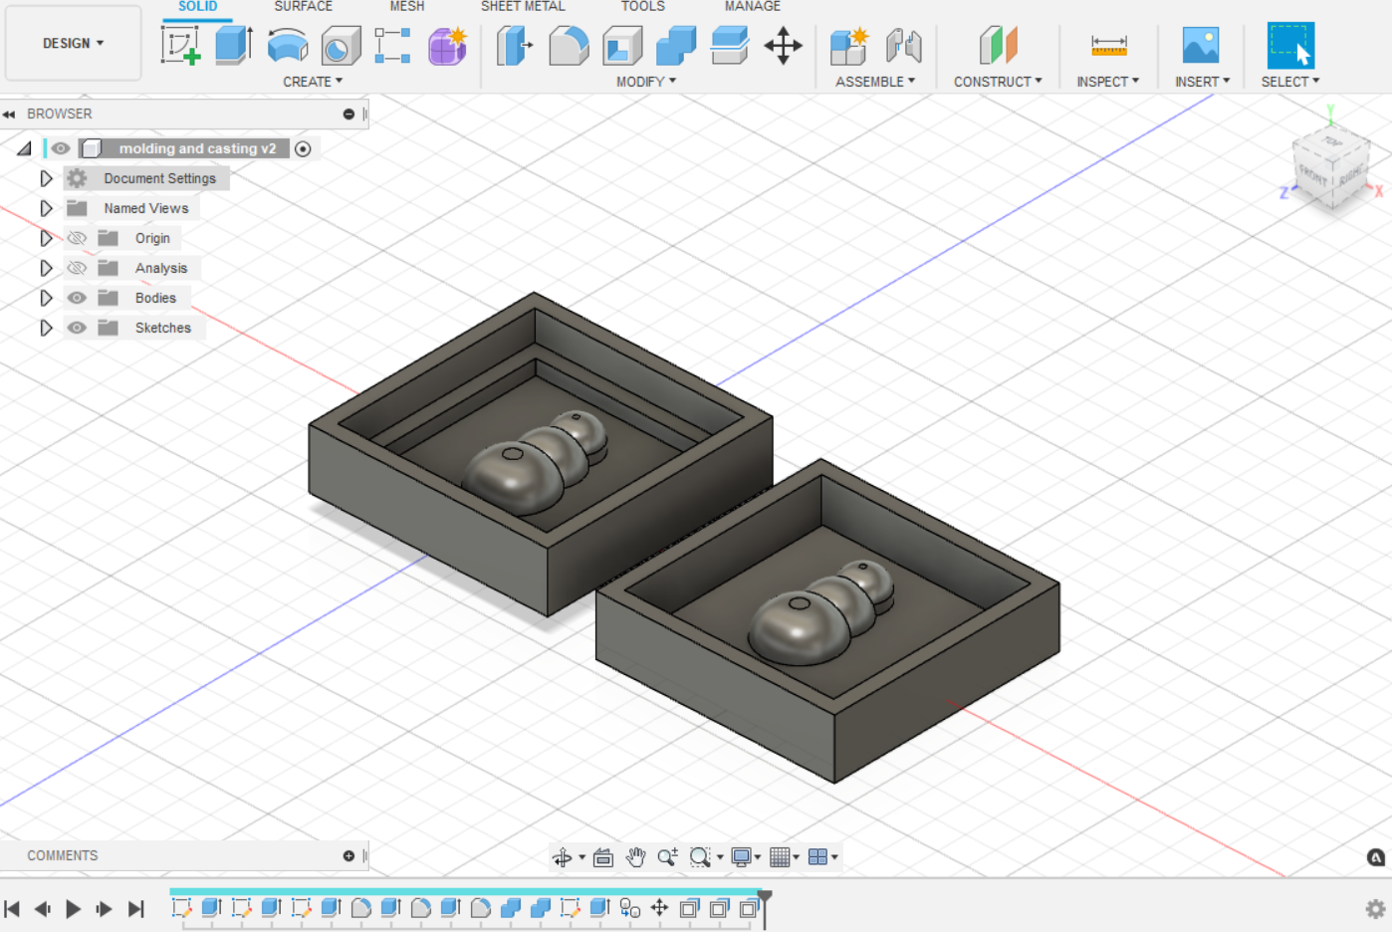Select the Hole tool

341,46
